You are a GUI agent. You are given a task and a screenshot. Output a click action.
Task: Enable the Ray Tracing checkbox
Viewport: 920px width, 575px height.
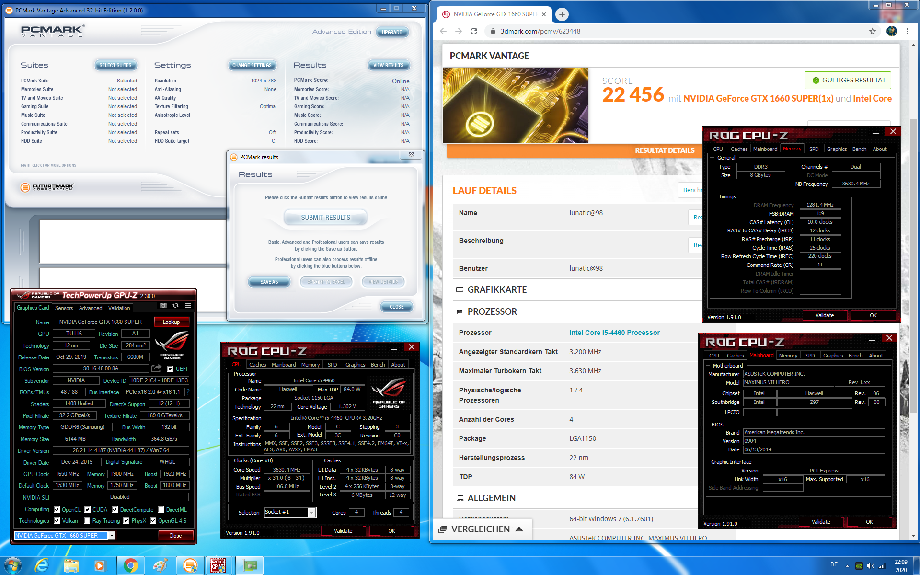(87, 520)
